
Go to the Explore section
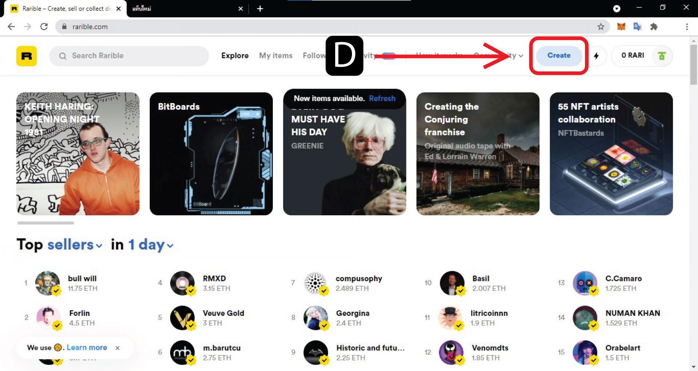point(235,56)
